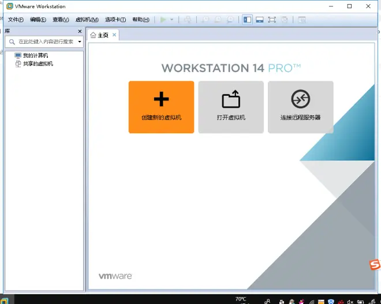381x304 pixels.
Task: Click the magnifier icon in library search
Action: (x=12, y=42)
